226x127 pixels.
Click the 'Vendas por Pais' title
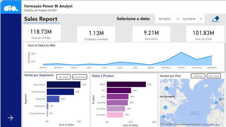[x=170, y=76]
